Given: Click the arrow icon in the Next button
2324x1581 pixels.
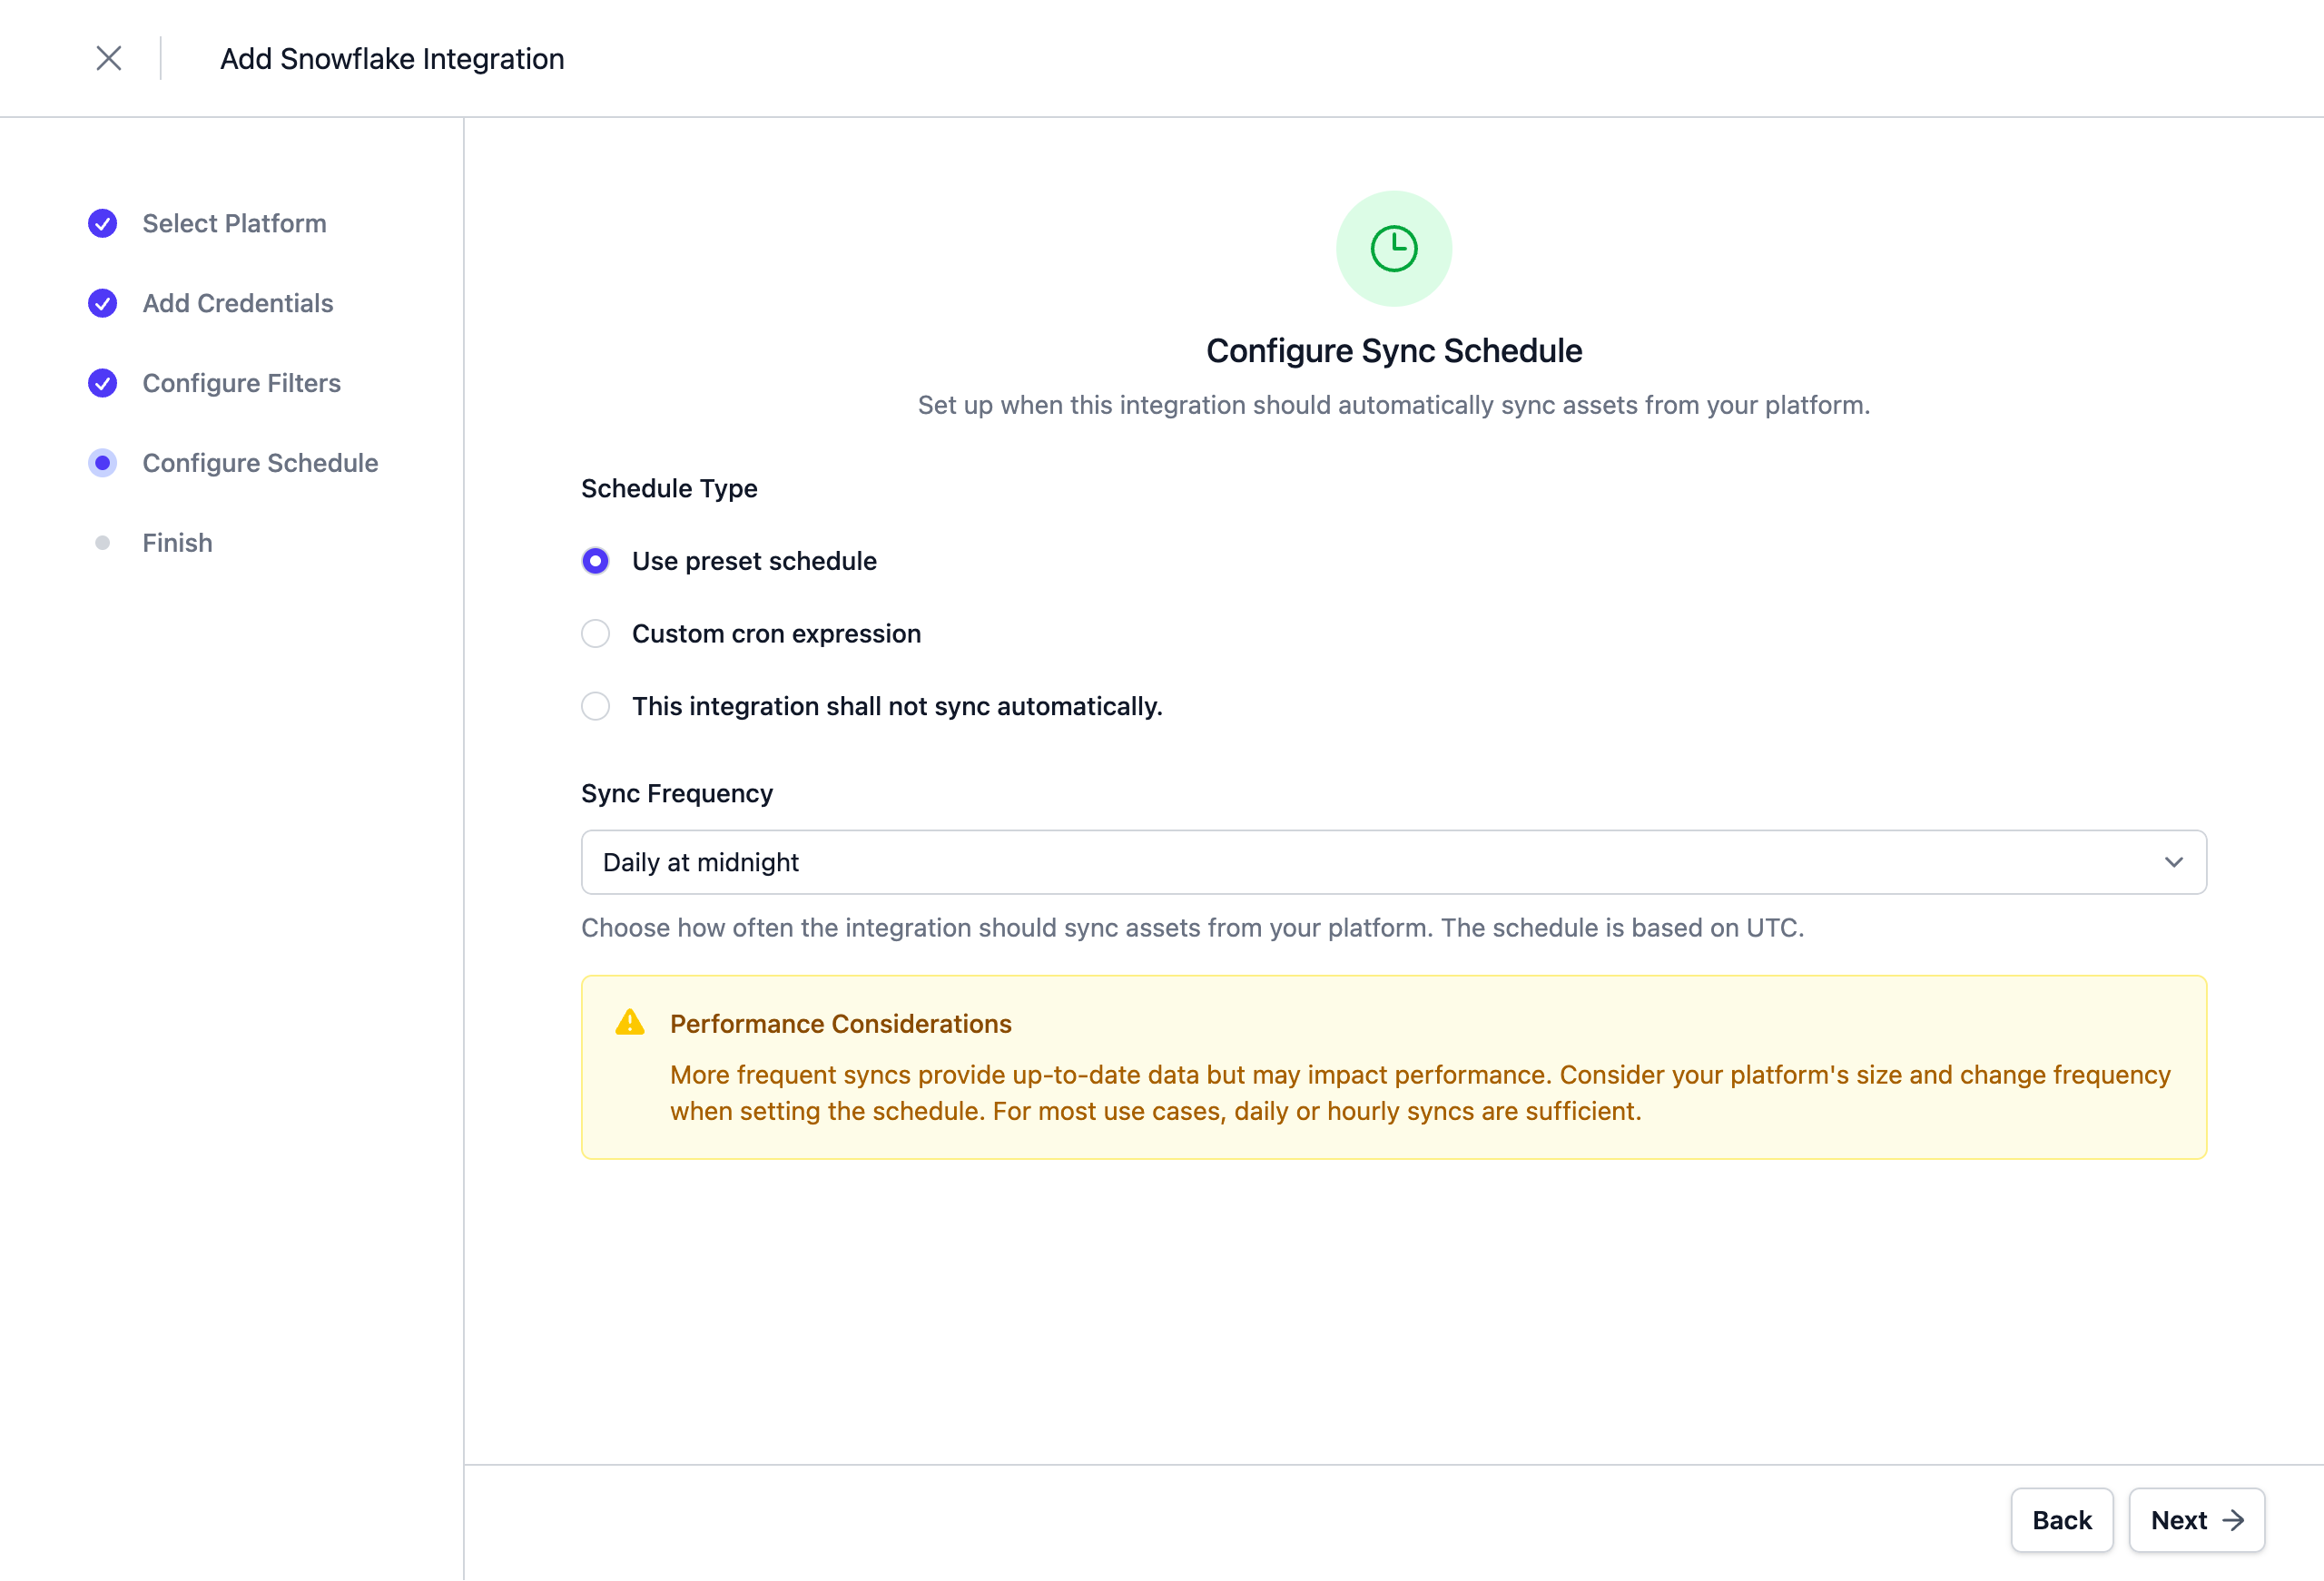Looking at the screenshot, I should pyautogui.click(x=2233, y=1520).
